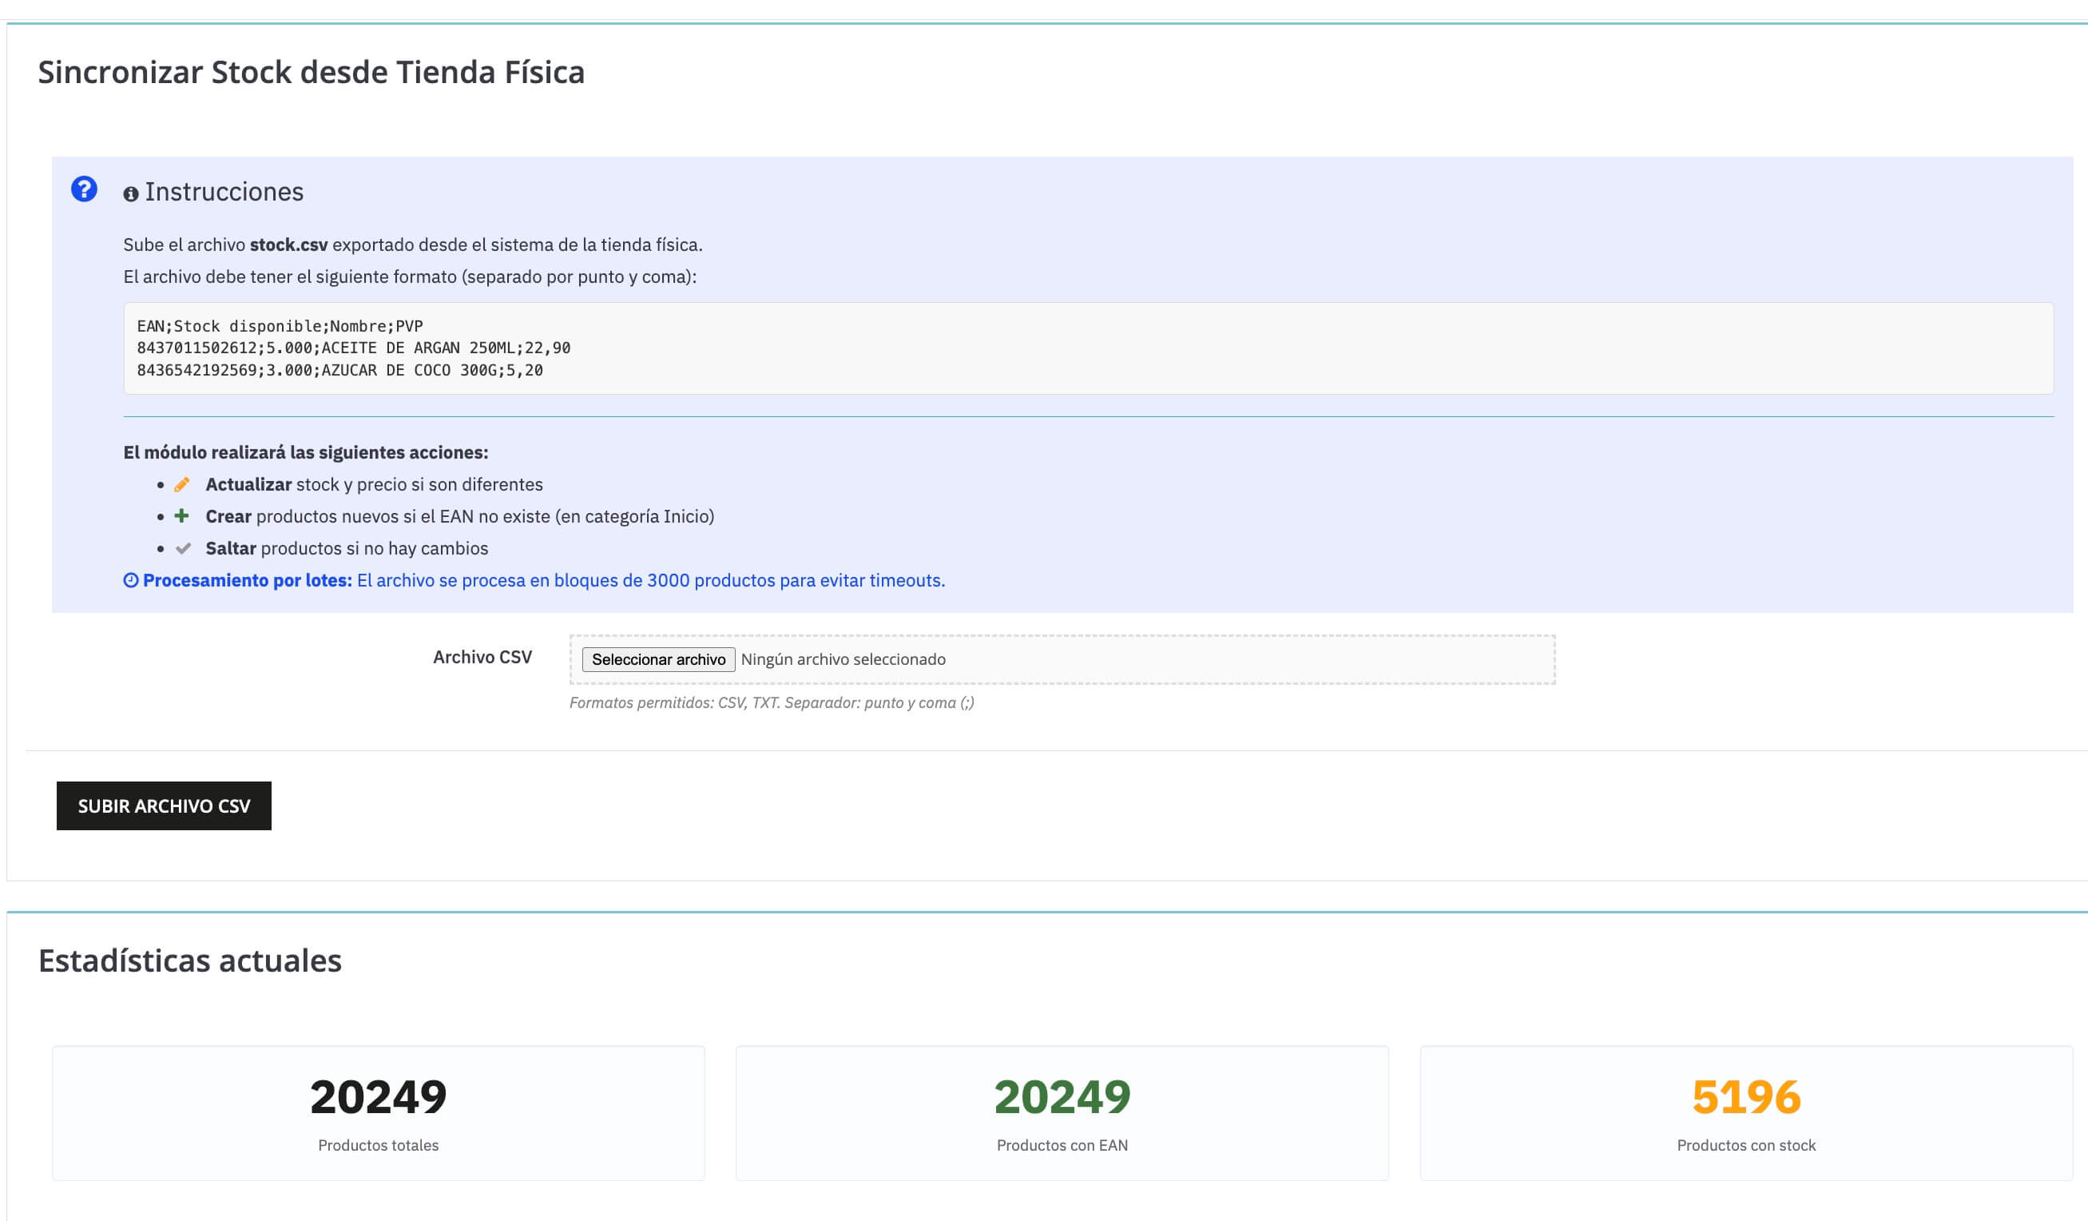2088x1221 pixels.
Task: Click the green plus Crear icon
Action: click(x=181, y=515)
